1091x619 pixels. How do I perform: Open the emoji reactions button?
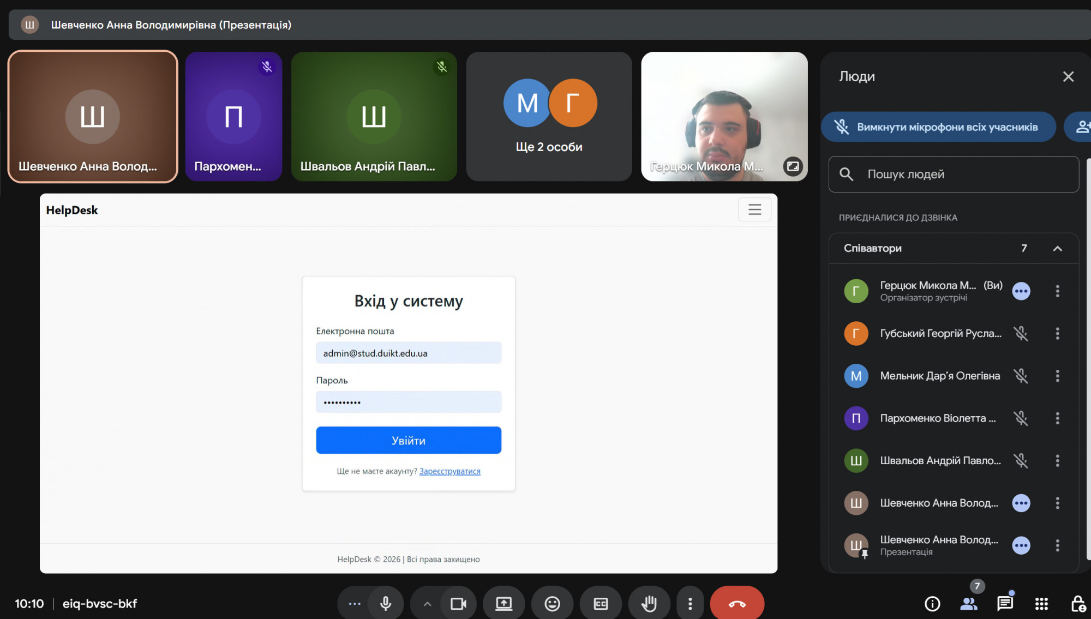[x=552, y=604]
